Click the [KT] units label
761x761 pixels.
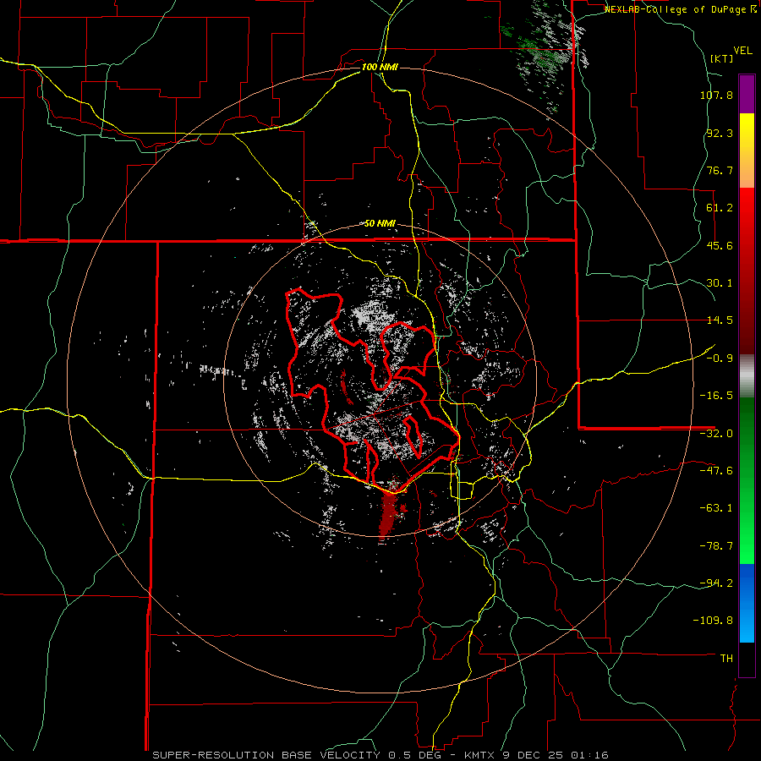pyautogui.click(x=722, y=58)
